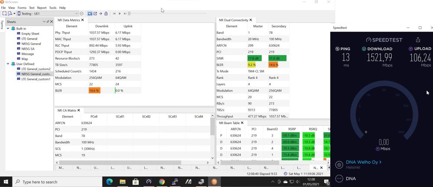Open Microsoft Edge from taskbar

[110, 182]
